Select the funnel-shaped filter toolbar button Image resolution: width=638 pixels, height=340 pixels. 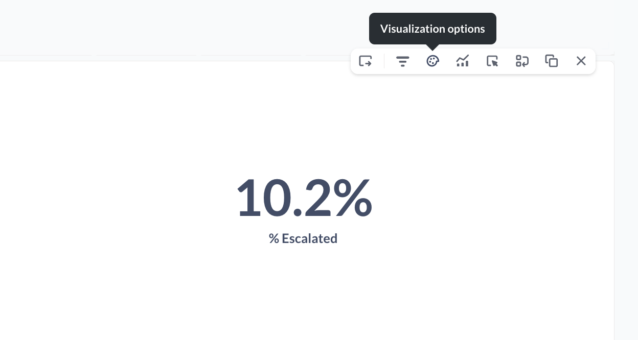click(x=403, y=61)
